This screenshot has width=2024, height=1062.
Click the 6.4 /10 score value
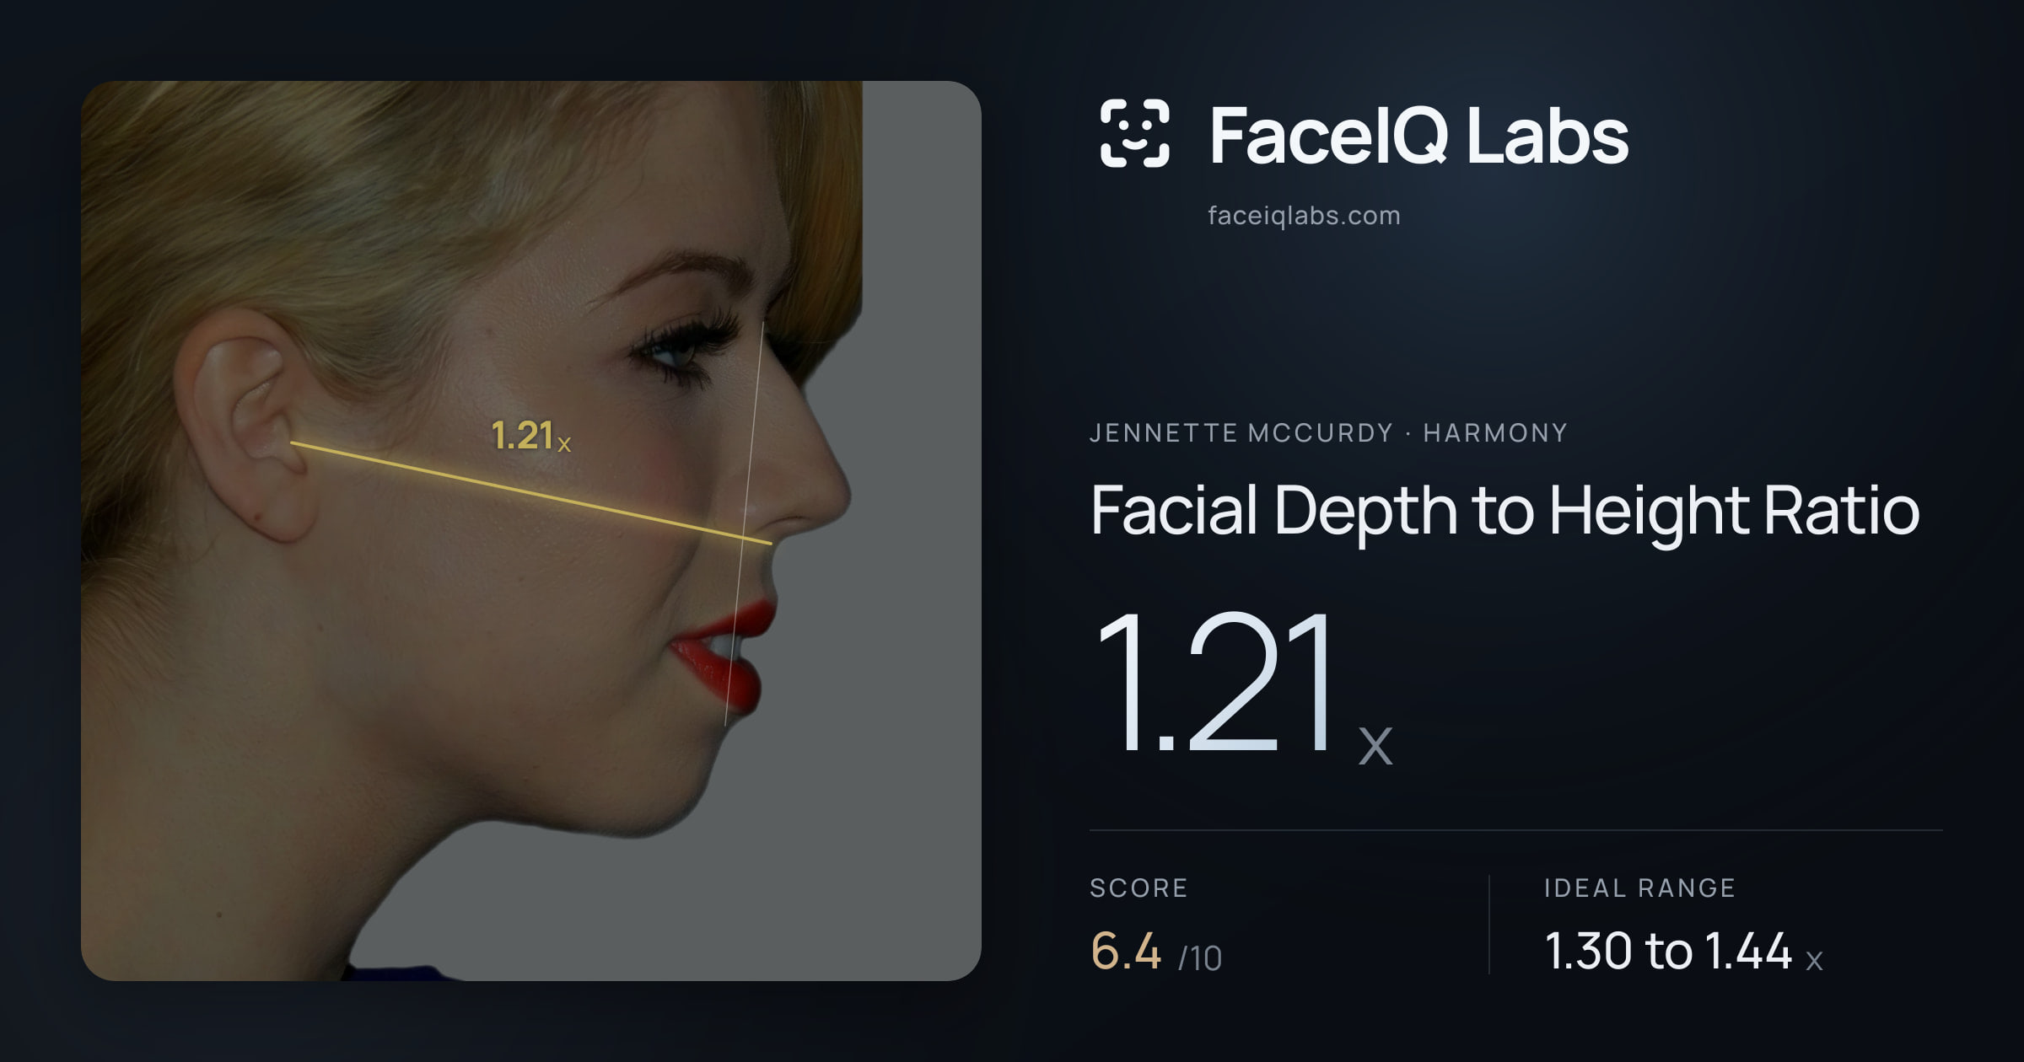1156,952
